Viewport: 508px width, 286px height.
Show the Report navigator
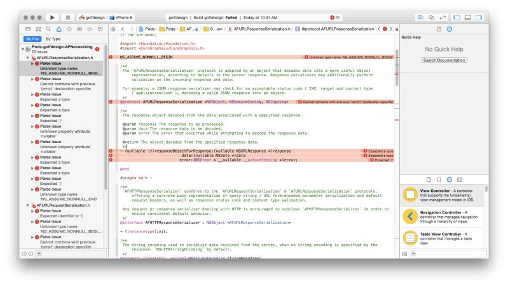[100, 29]
